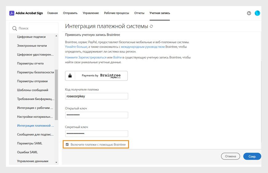268x173 pixels.
Task: Click the sidebar scroll up arrow
Action: (56, 36)
